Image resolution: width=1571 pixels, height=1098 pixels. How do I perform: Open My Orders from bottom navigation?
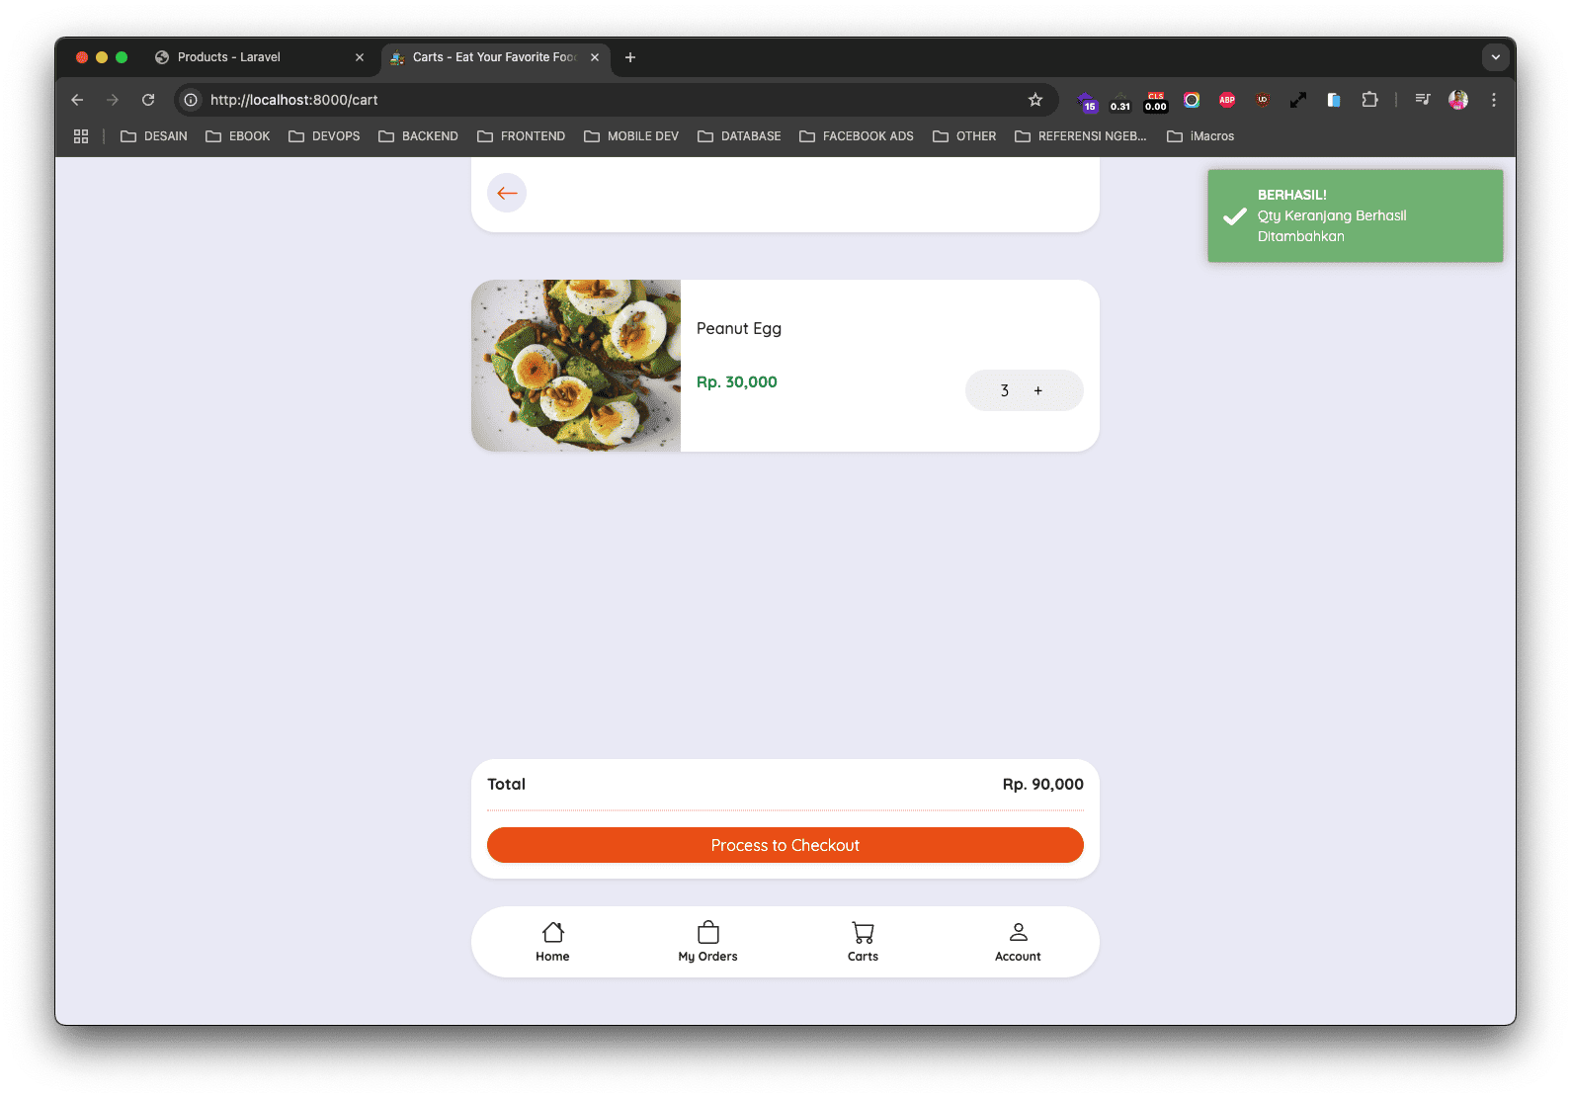[x=707, y=941]
